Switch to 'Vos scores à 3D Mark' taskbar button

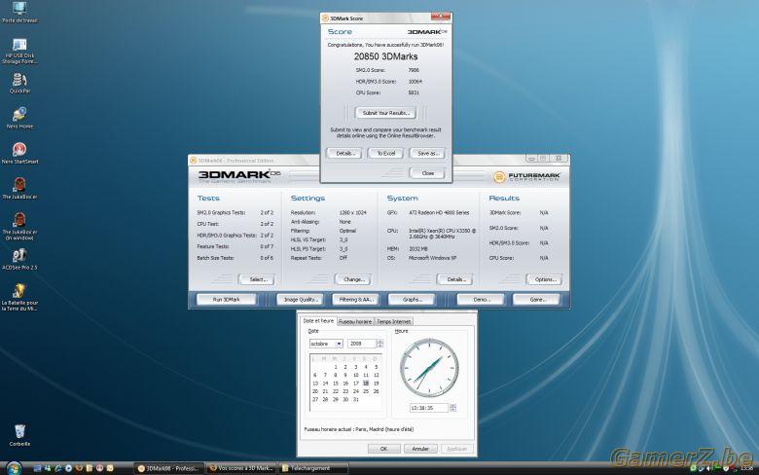[x=241, y=468]
